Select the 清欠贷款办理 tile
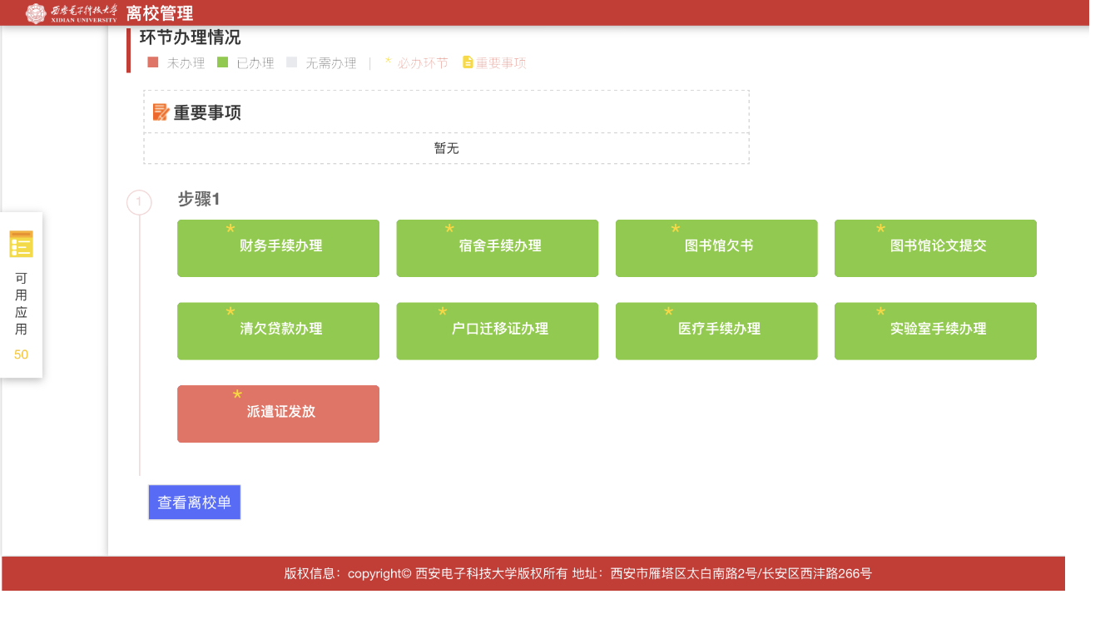The height and width of the screenshot is (624, 1110). (x=278, y=331)
